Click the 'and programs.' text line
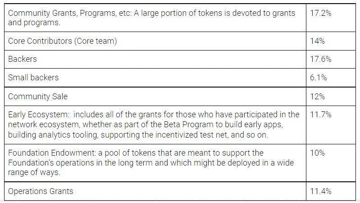This screenshot has height=203, width=360. [x=34, y=23]
